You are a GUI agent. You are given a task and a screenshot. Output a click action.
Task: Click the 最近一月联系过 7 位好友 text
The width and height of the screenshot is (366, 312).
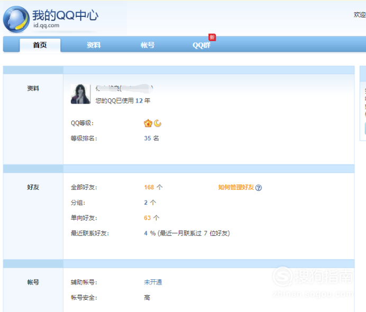click(x=194, y=233)
